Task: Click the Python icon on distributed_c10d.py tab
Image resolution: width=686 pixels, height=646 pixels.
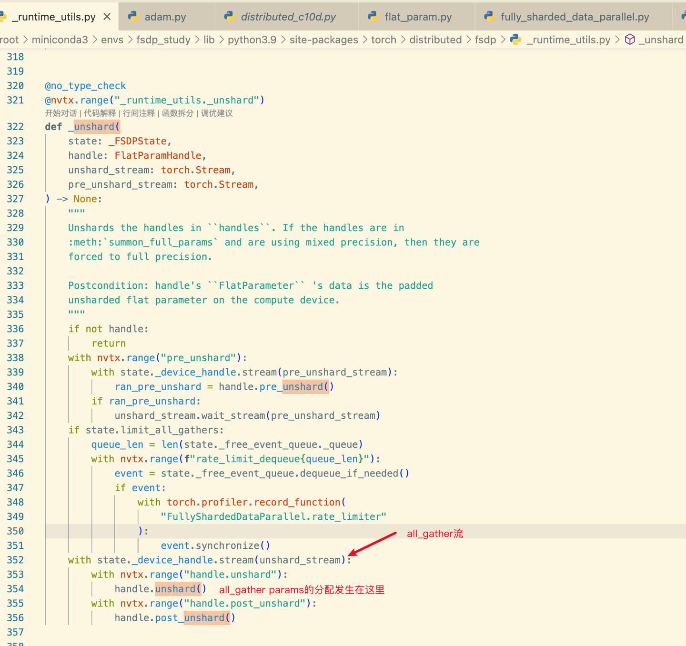Action: [230, 17]
